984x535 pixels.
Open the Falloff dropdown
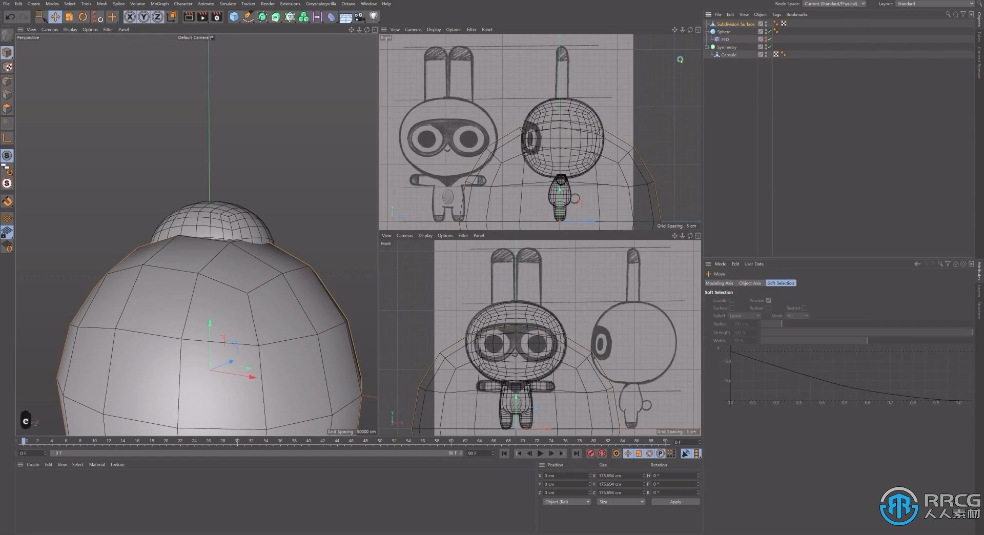[744, 316]
